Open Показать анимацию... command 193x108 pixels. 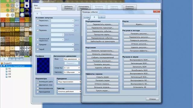point(103,61)
